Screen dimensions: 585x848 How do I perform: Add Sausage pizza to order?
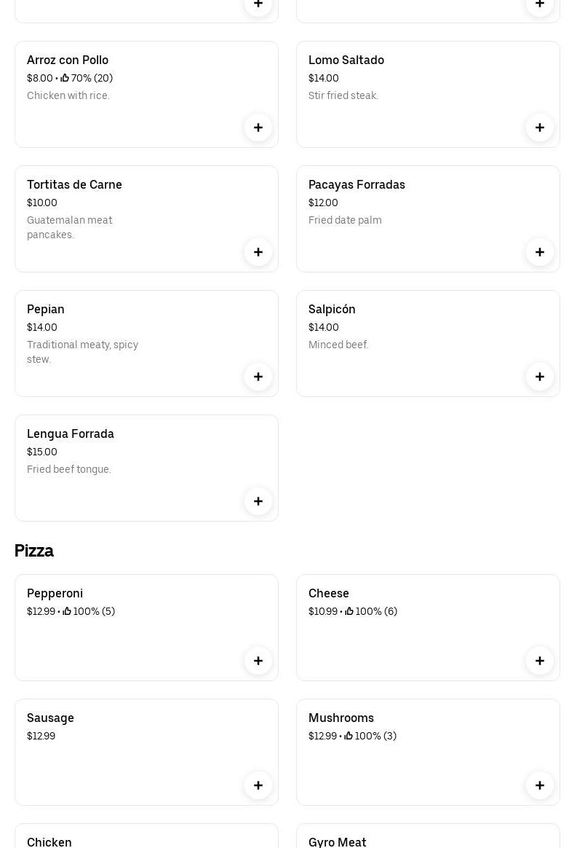(x=258, y=785)
